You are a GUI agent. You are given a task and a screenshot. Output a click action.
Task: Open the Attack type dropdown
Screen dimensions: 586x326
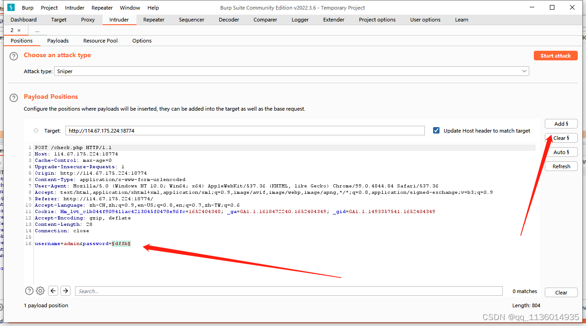click(x=292, y=71)
